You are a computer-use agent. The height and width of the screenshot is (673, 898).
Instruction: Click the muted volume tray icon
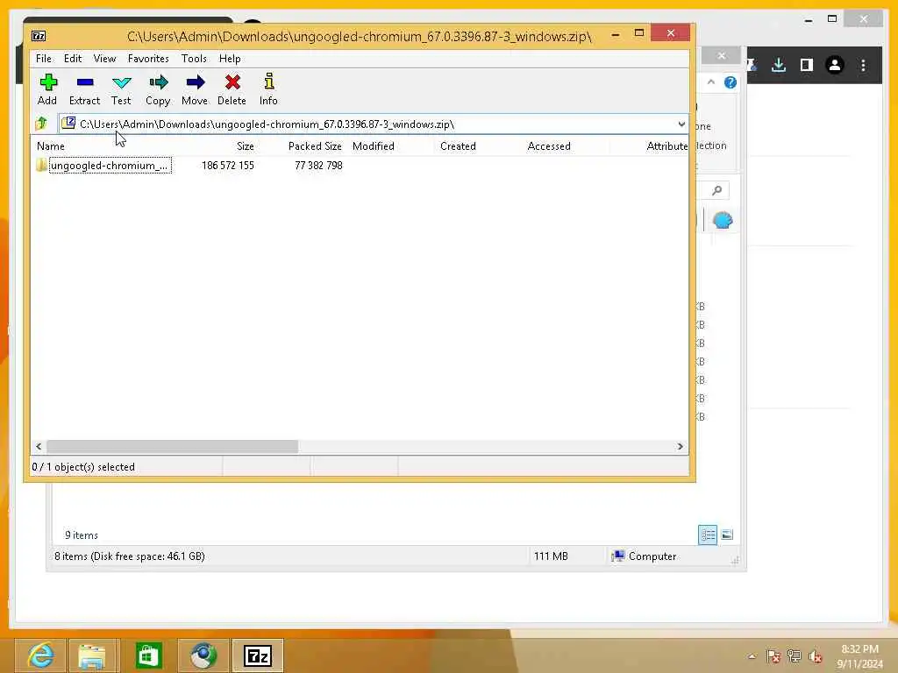point(816,656)
